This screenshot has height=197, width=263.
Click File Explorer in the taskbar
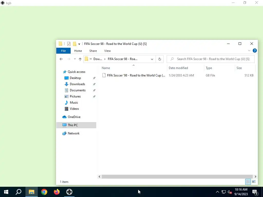tap(31, 192)
